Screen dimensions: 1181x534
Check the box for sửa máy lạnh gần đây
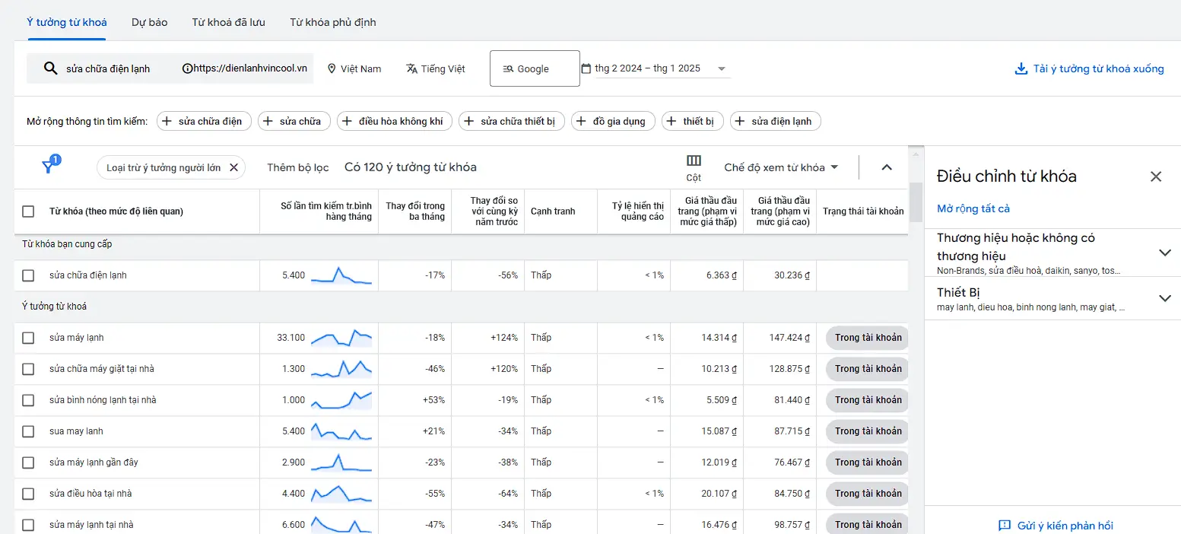28,462
